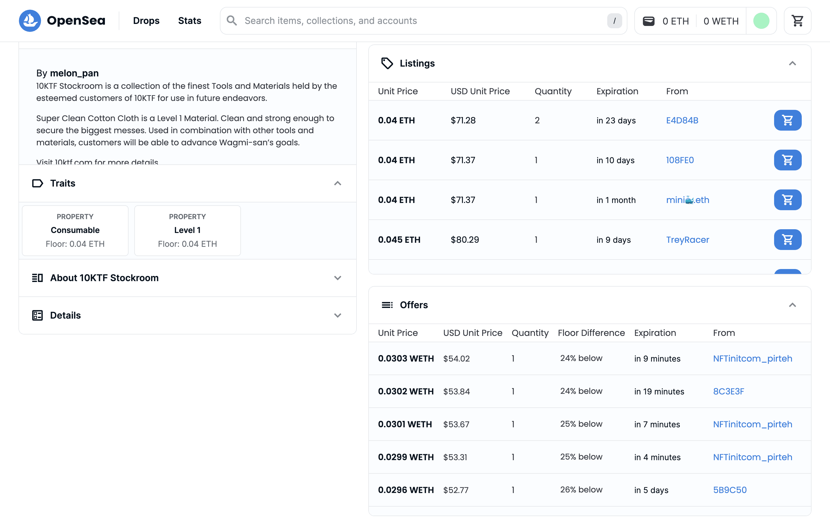Open NFTinitcom_pirteh's profile from 0.0303 WETH offer
Screen dimensions: 830x519
(752, 358)
